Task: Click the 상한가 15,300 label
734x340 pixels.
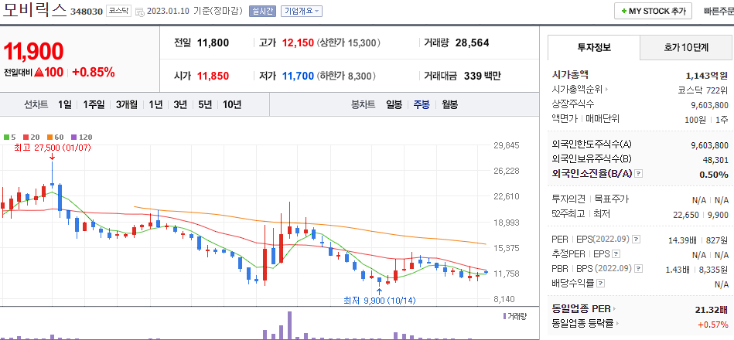Action: pos(349,43)
